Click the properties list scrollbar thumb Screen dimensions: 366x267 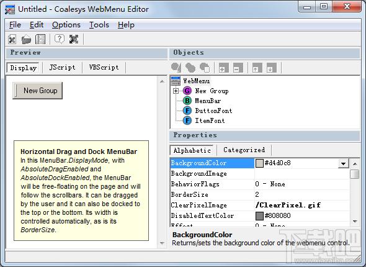355,174
